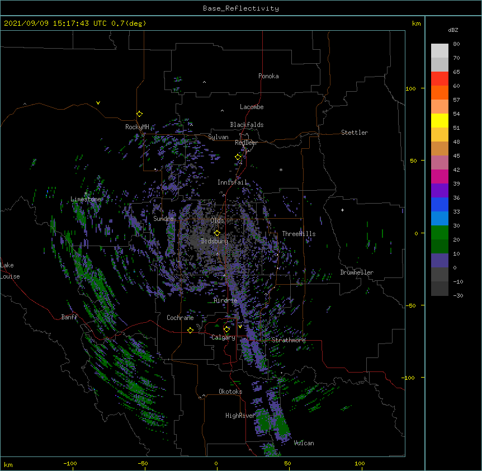Click the RedDeer city label
This screenshot has height=471, width=482.
pyautogui.click(x=247, y=143)
